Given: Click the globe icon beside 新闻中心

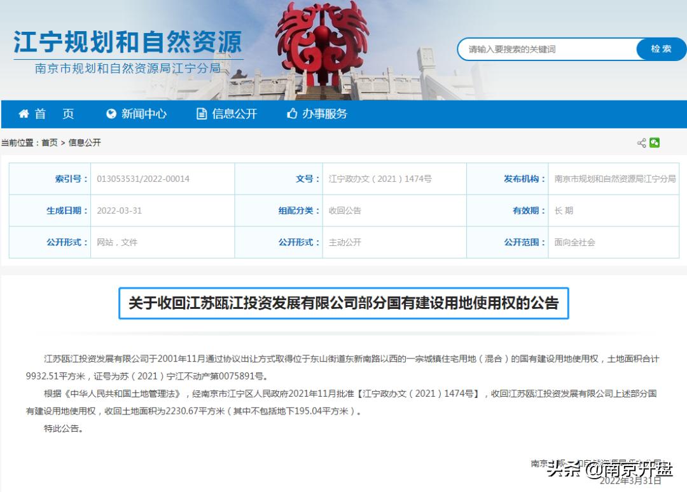Looking at the screenshot, I should (111, 114).
